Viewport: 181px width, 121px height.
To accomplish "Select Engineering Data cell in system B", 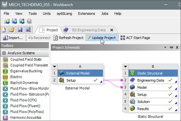I will 153,80.
